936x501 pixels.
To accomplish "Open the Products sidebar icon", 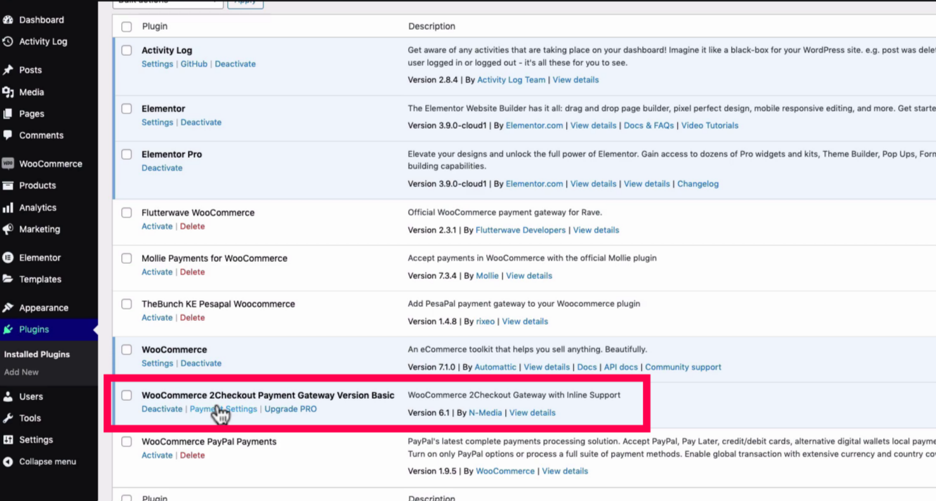I will tap(8, 186).
